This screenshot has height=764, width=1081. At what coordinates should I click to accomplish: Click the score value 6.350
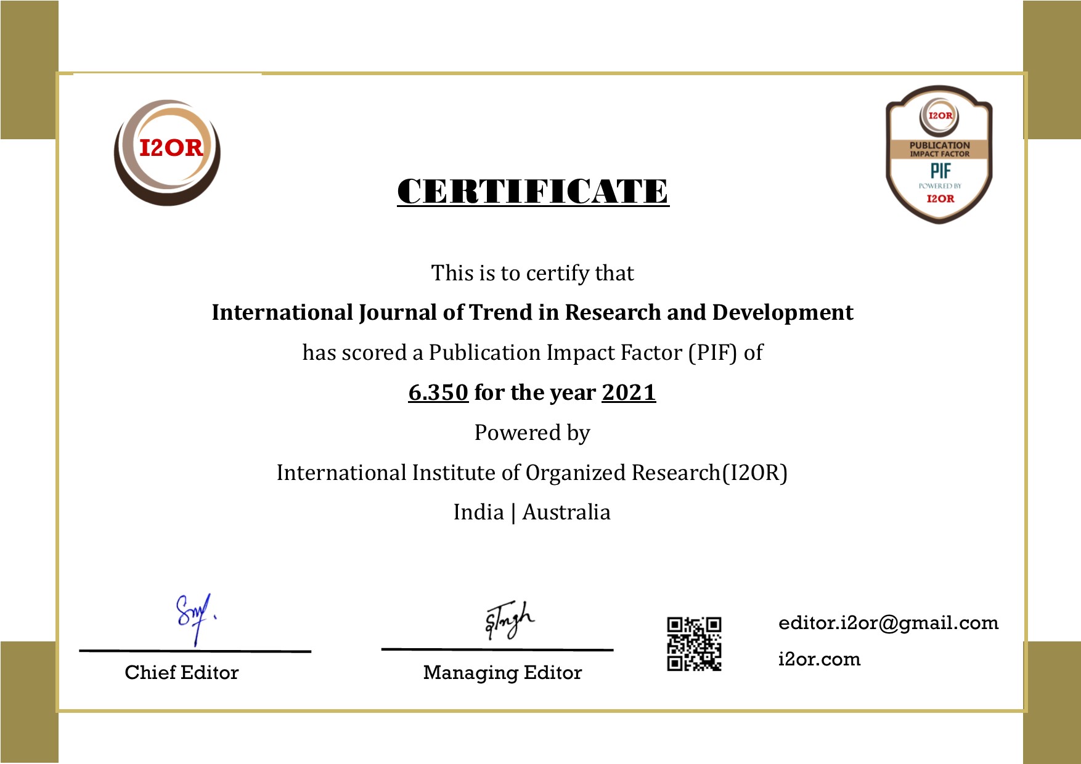pyautogui.click(x=438, y=392)
